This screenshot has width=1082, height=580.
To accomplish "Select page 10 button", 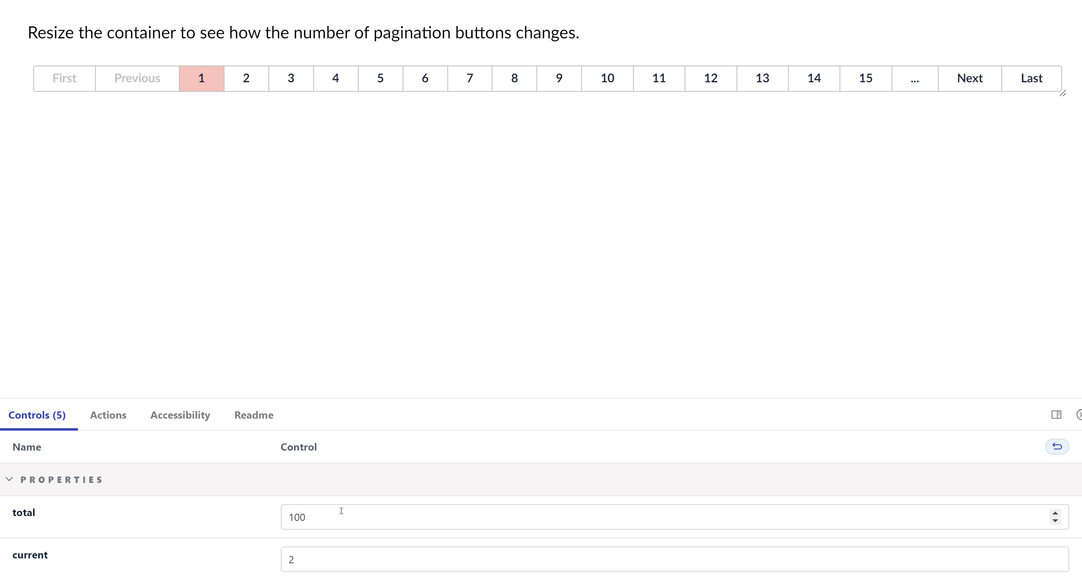I will pyautogui.click(x=607, y=78).
